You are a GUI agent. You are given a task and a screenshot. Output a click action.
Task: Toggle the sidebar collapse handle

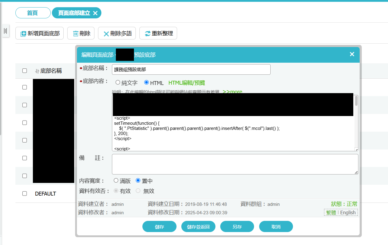pos(5,31)
